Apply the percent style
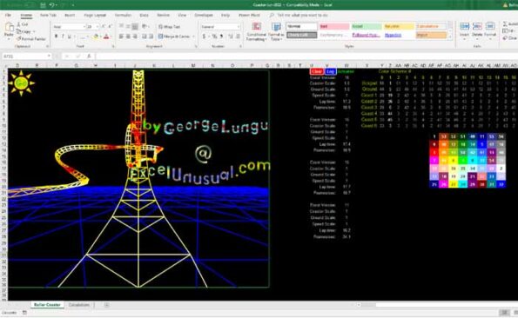 (x=214, y=36)
